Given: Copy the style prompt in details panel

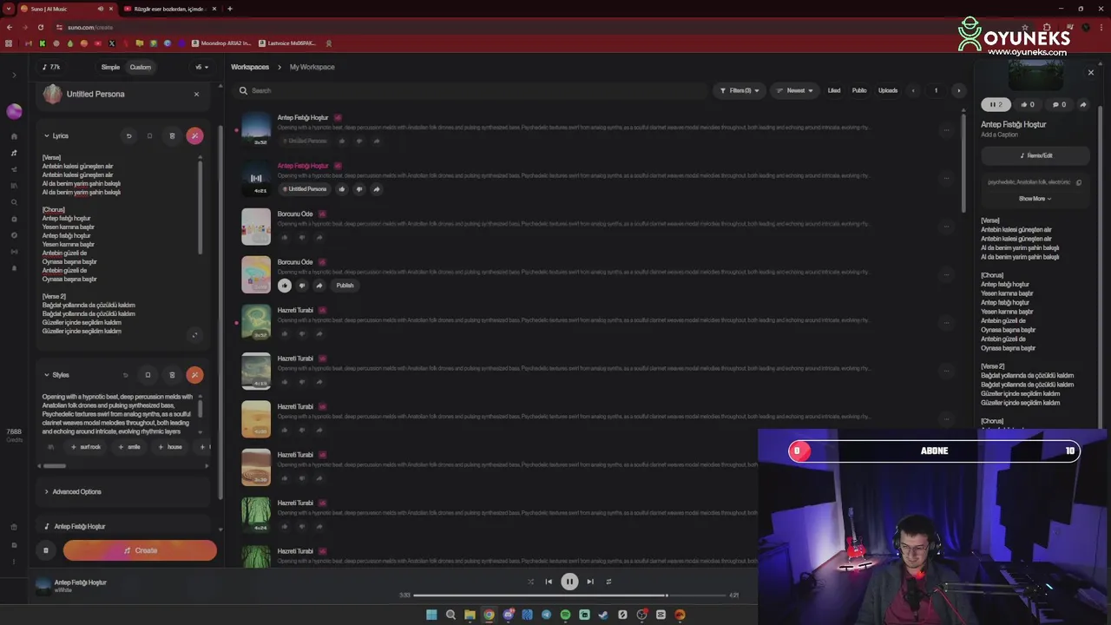Looking at the screenshot, I should pos(1079,182).
